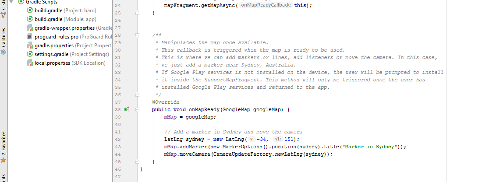Screen dimensions: 496x182
Task: Click the proguard-rules.pro file icon
Action: [30, 37]
